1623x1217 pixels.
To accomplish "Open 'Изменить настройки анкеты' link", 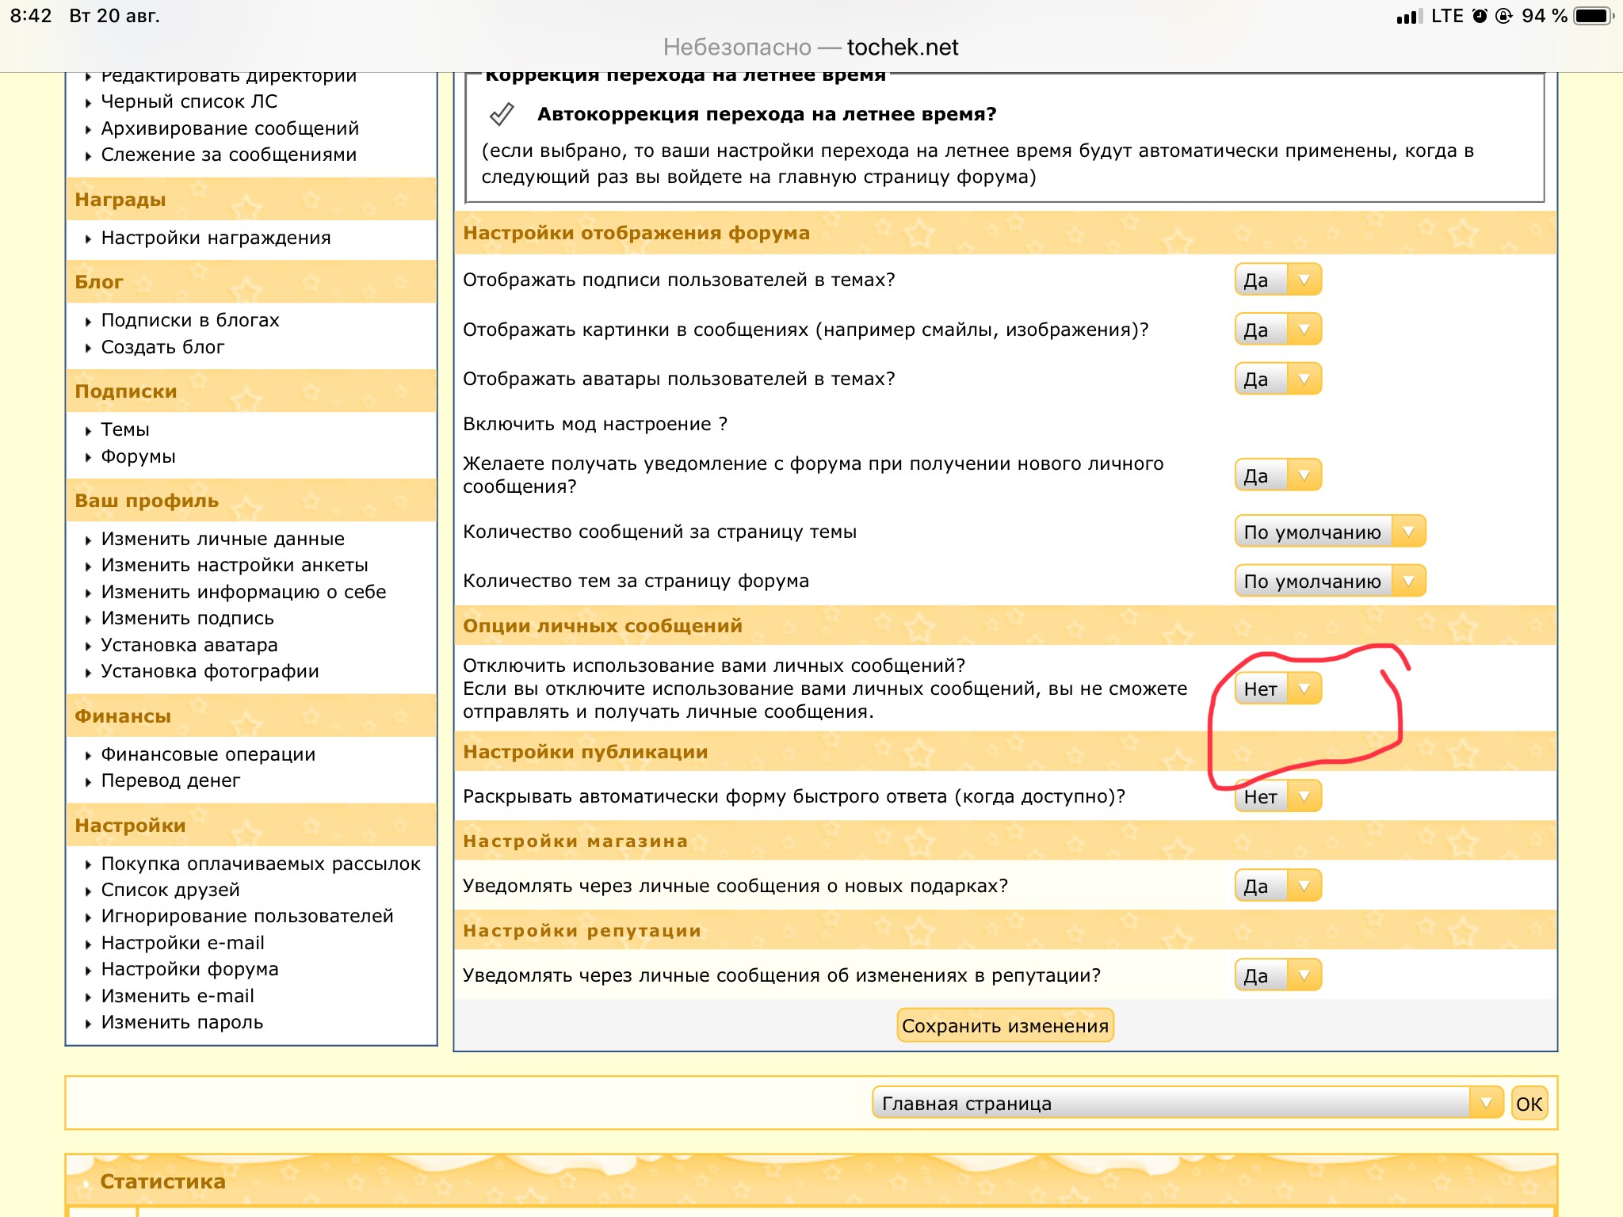I will [235, 565].
